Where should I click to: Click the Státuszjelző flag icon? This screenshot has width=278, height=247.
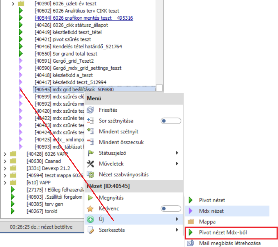pos(91,153)
